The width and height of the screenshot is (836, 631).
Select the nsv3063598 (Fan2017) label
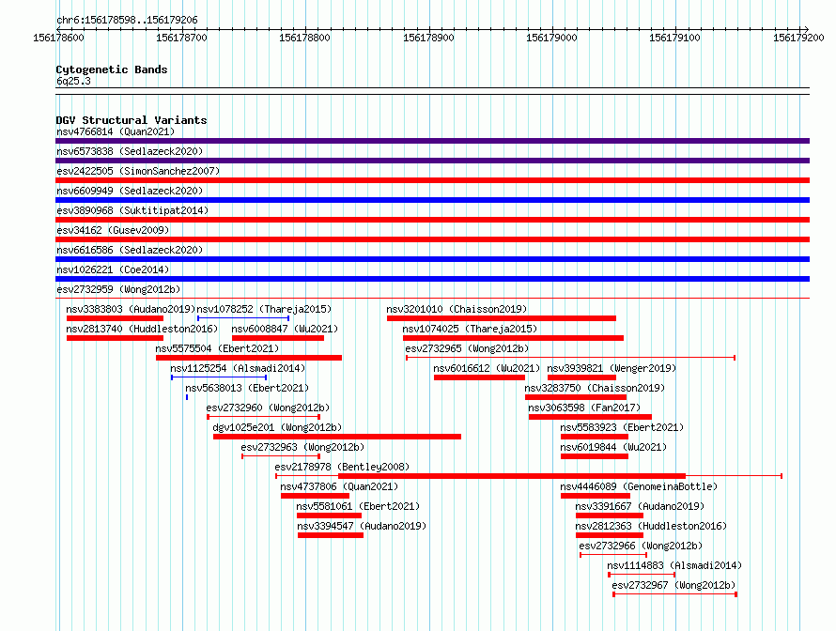tap(584, 408)
